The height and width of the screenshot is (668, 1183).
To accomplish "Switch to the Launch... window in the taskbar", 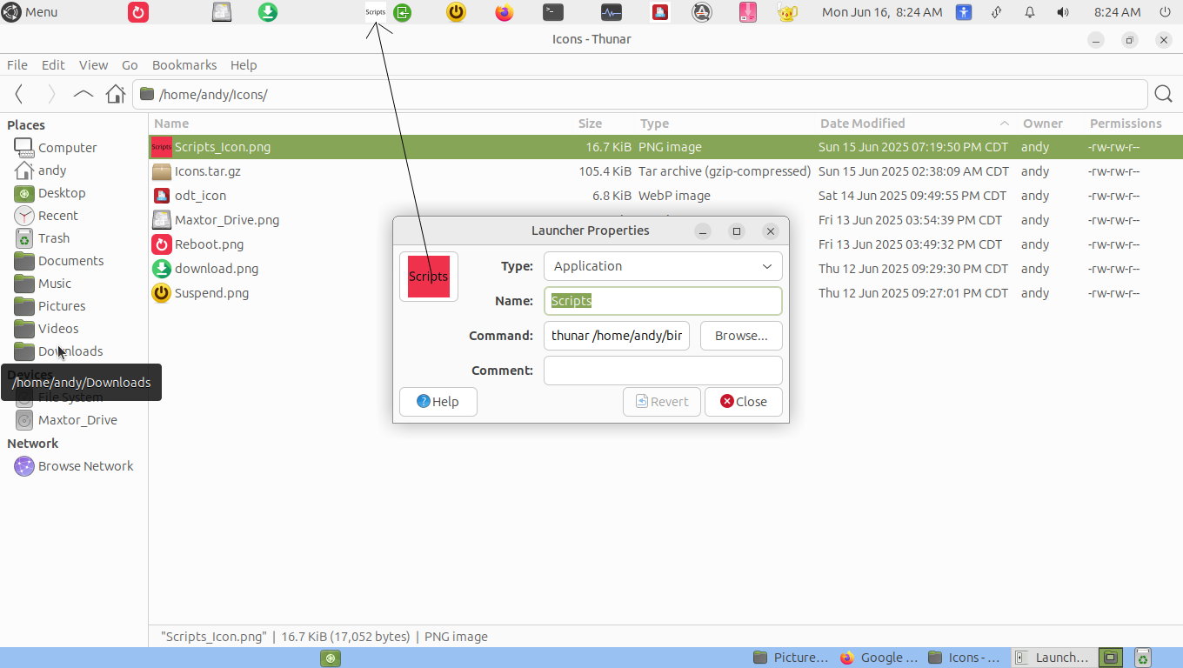I will [x=1053, y=658].
